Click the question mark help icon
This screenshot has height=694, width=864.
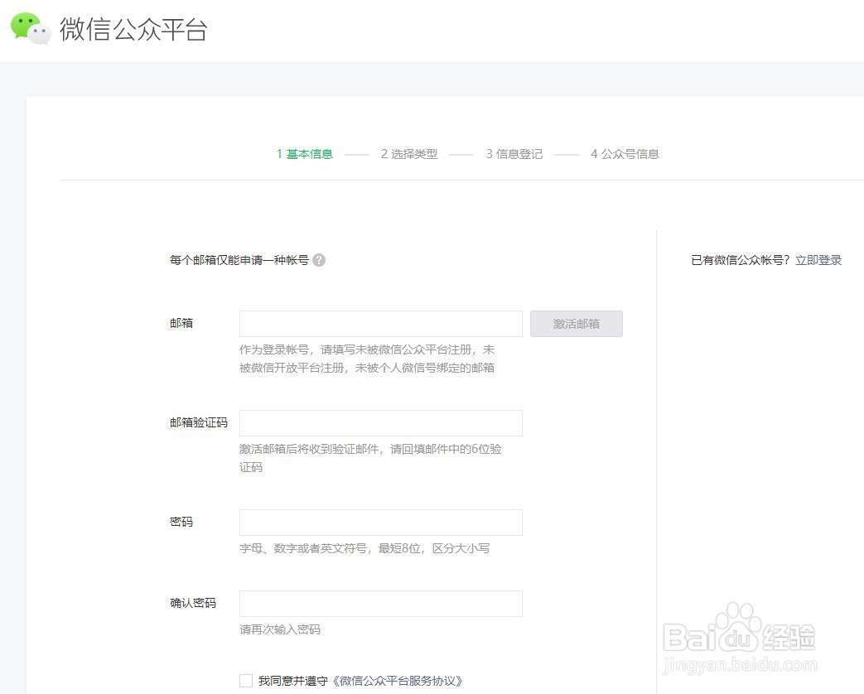[318, 260]
